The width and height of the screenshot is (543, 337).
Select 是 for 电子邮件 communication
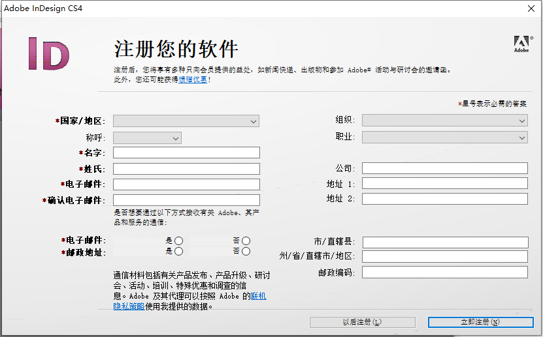(x=178, y=241)
